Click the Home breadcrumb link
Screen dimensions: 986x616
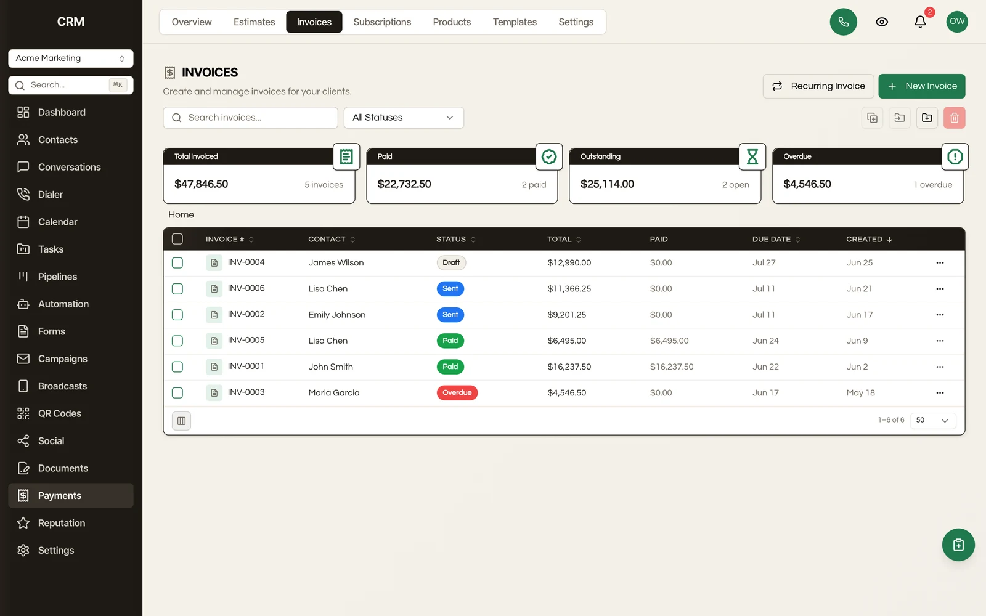pos(181,214)
